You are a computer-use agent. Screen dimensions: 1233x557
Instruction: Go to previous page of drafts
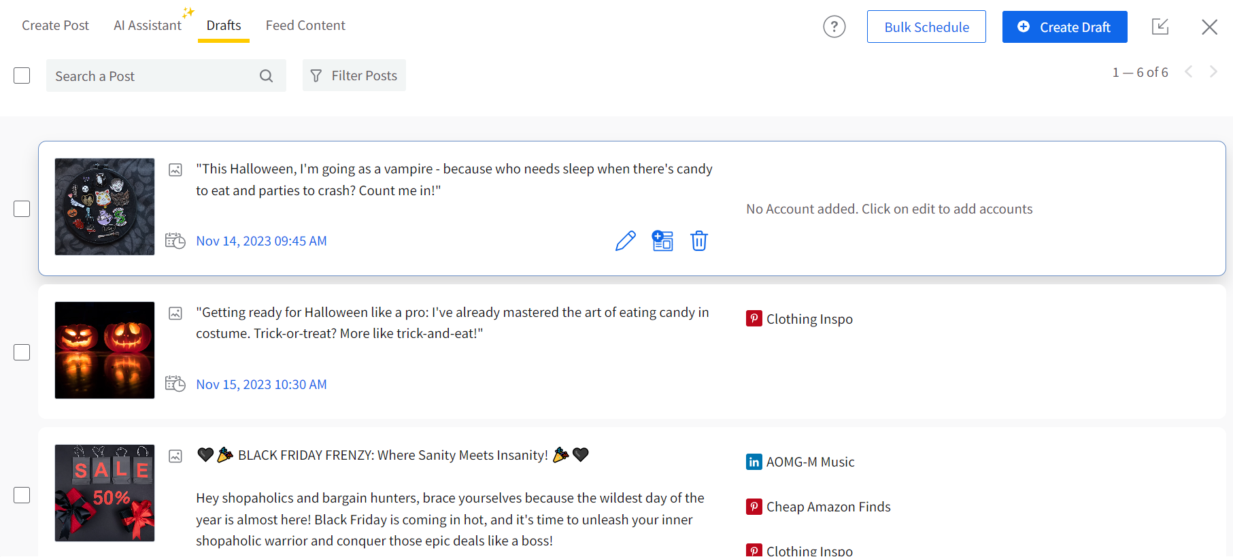[x=1189, y=72]
